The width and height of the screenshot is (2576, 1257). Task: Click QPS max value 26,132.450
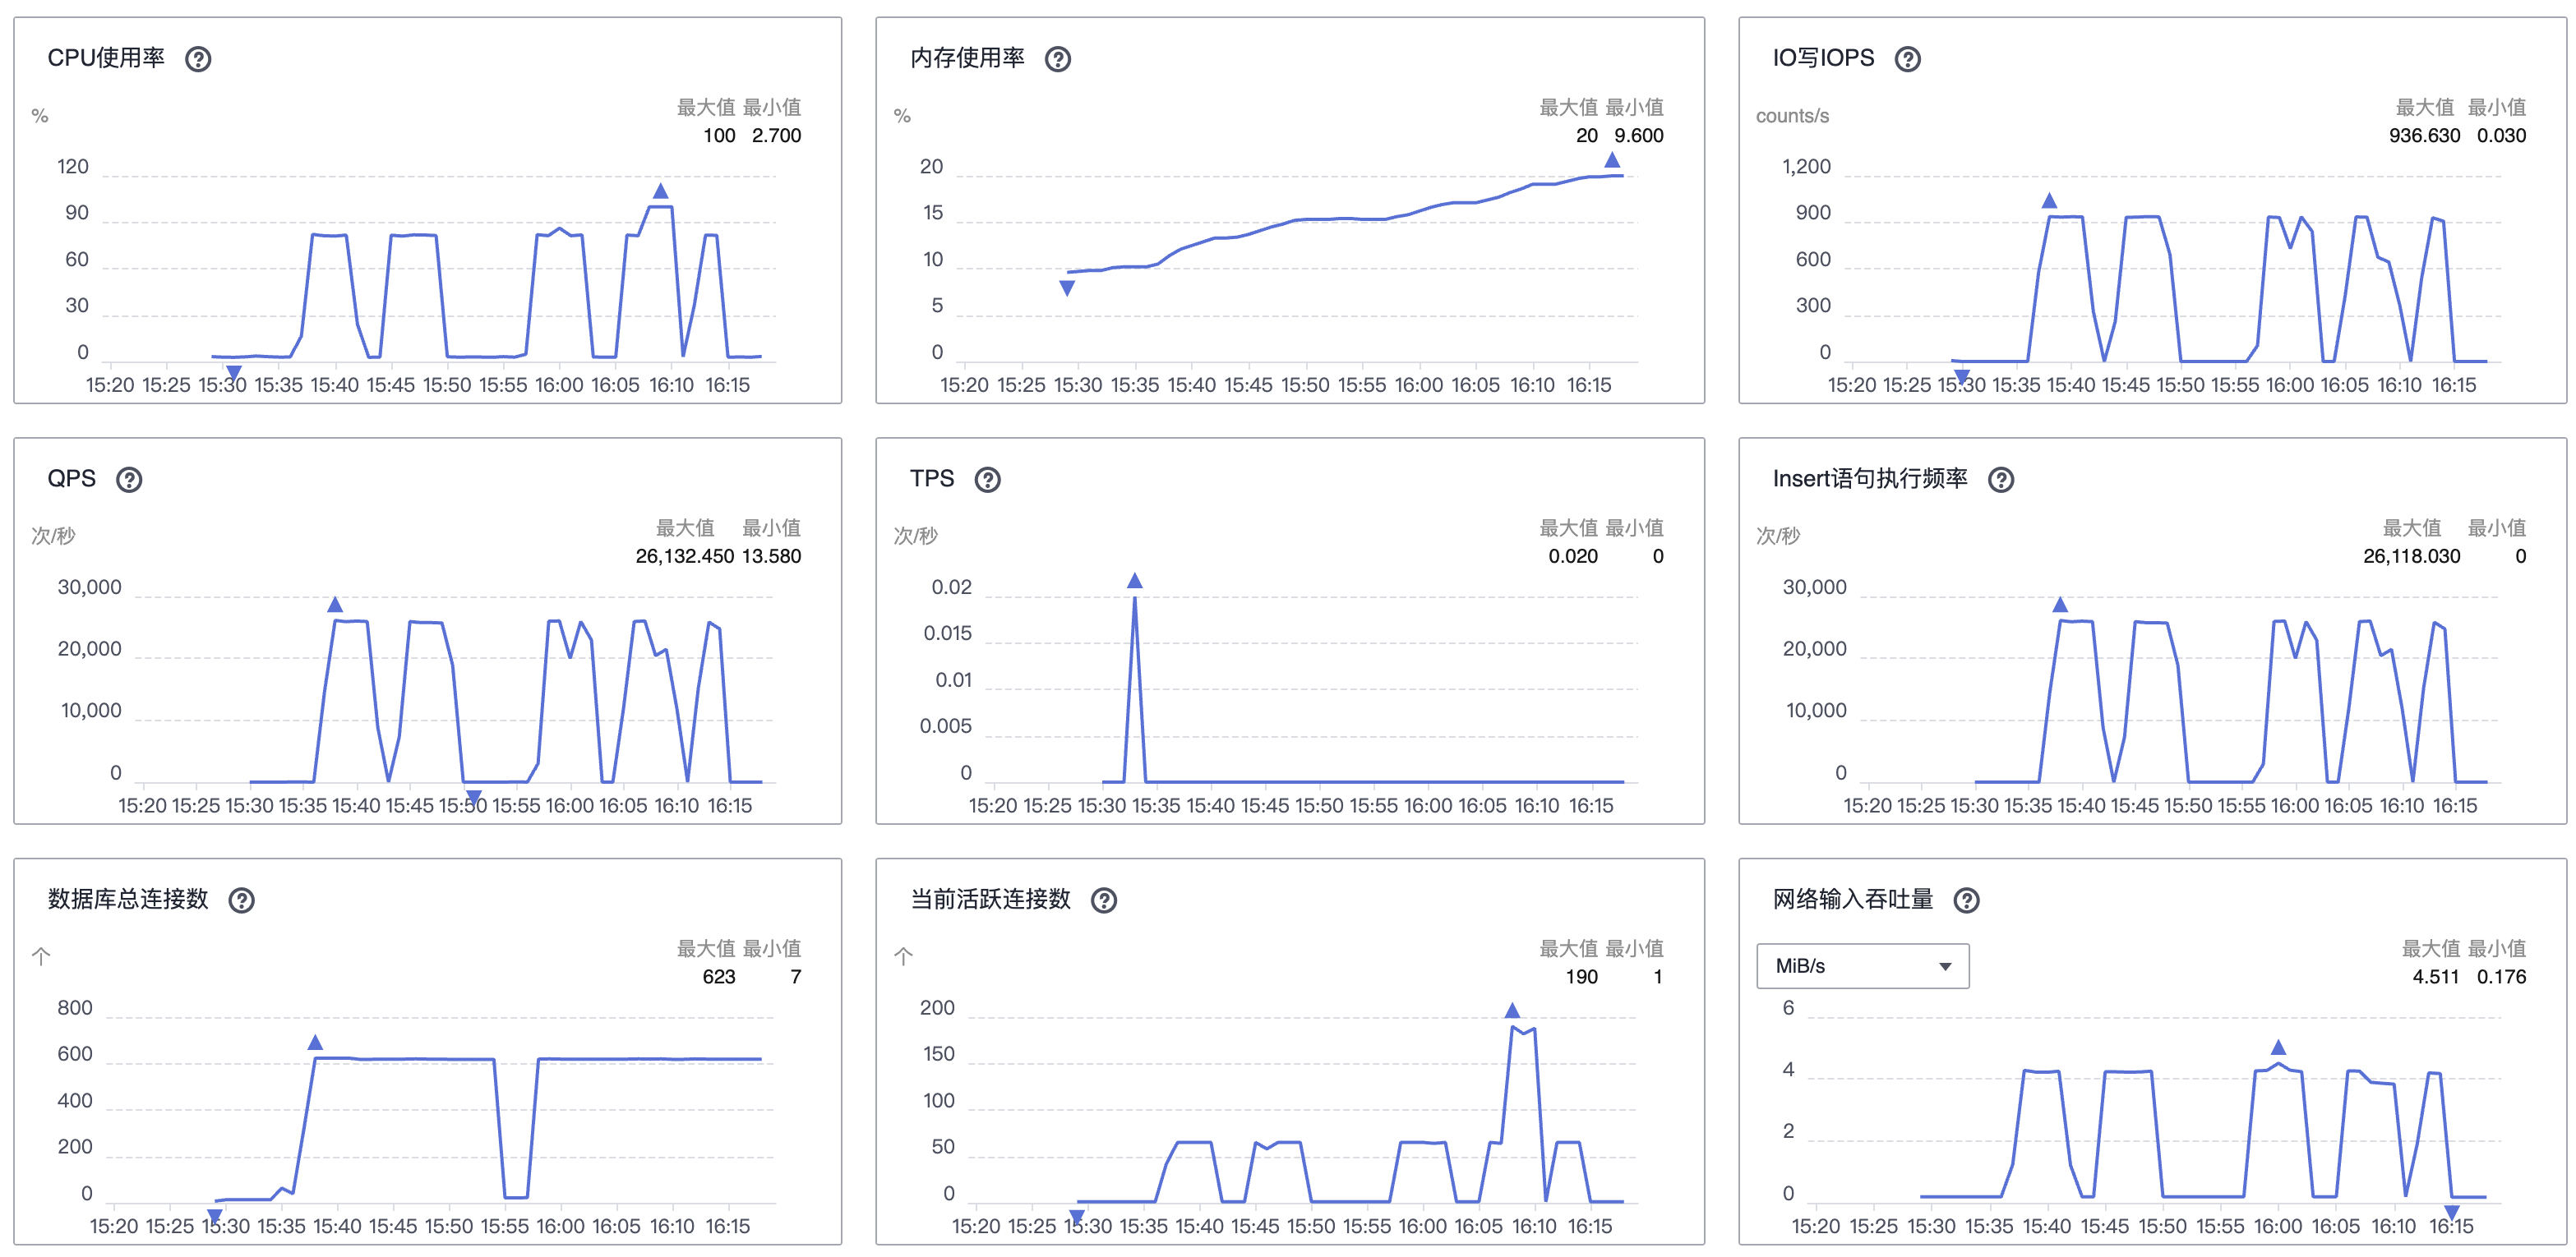(x=684, y=556)
